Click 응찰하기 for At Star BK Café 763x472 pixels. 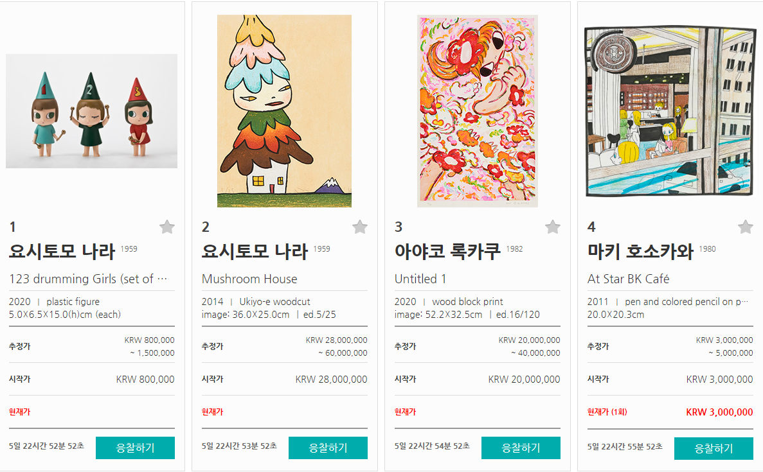point(714,448)
